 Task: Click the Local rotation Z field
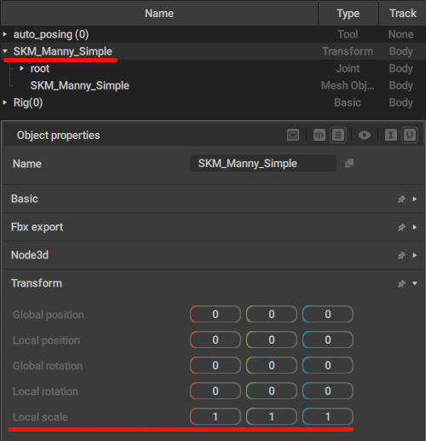click(328, 391)
